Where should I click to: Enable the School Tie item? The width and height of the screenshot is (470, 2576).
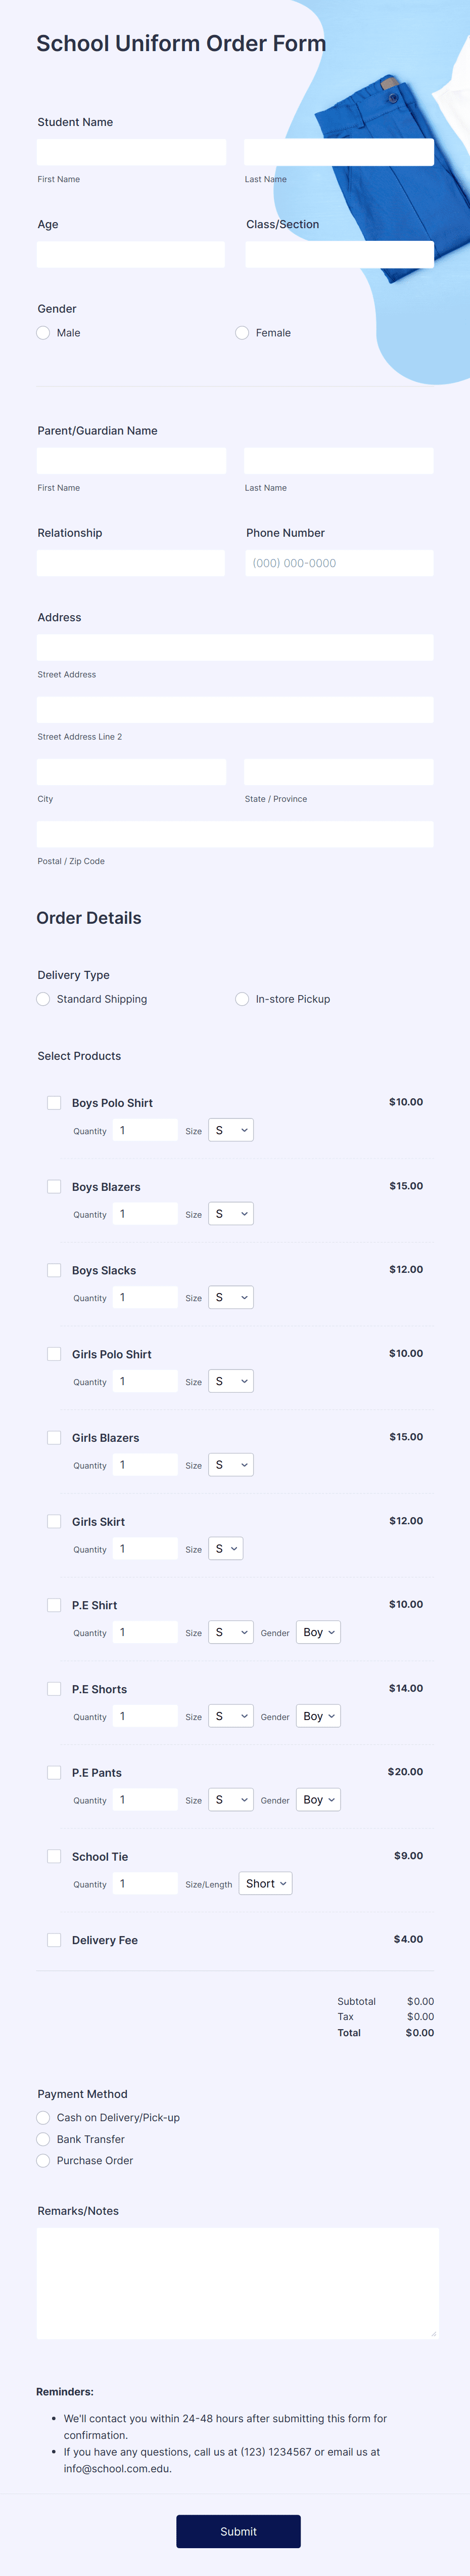pyautogui.click(x=54, y=1856)
